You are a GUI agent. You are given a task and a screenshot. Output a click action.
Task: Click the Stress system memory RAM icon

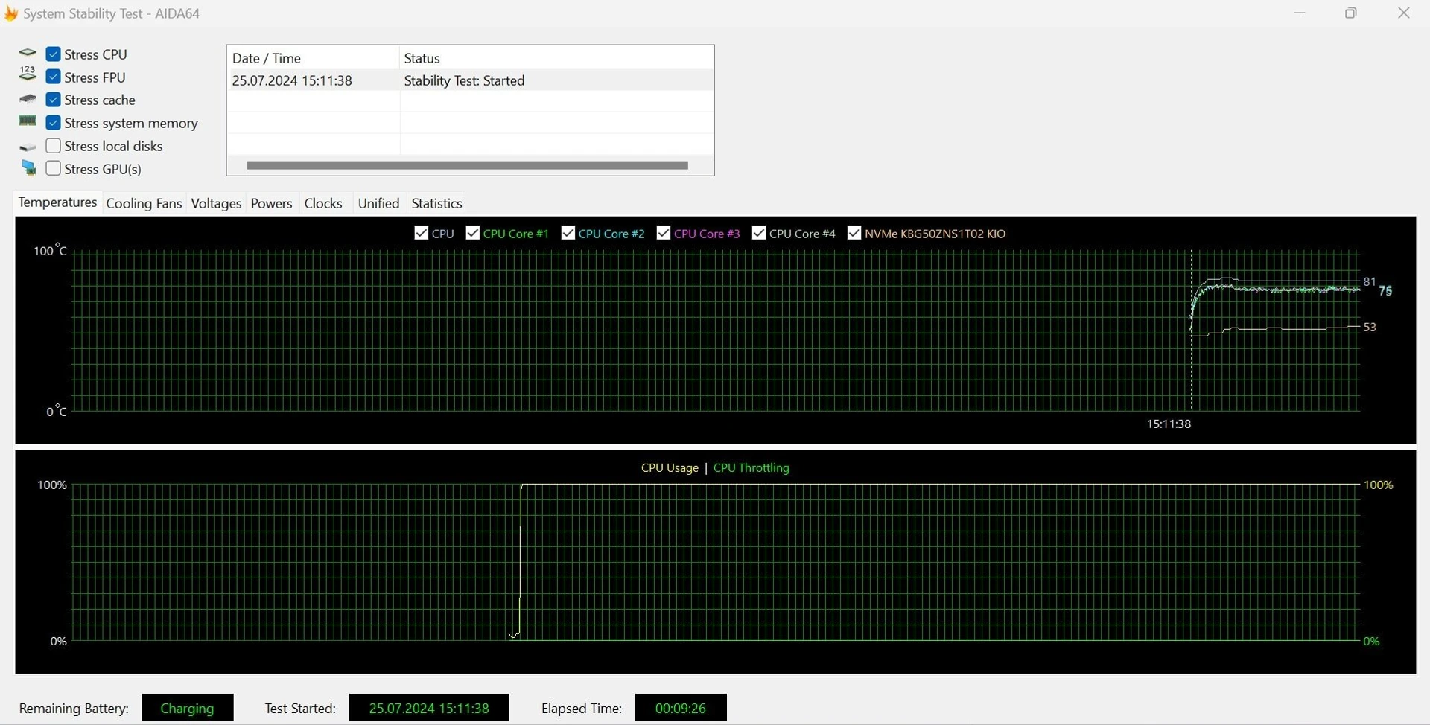pos(28,121)
